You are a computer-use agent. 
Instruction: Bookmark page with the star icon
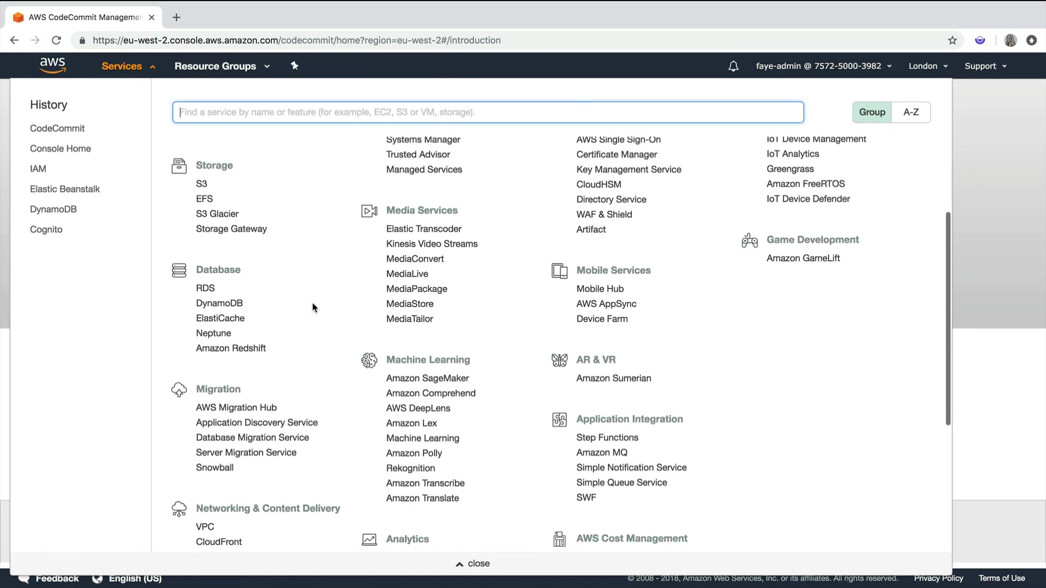tap(952, 40)
